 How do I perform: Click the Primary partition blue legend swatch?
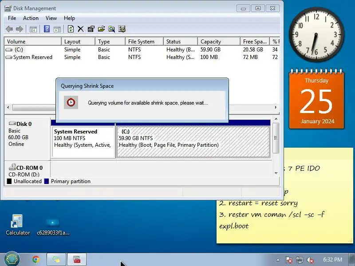click(47, 181)
